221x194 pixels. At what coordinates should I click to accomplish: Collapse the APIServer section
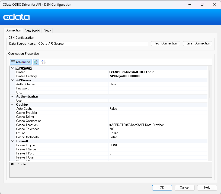click(12, 80)
